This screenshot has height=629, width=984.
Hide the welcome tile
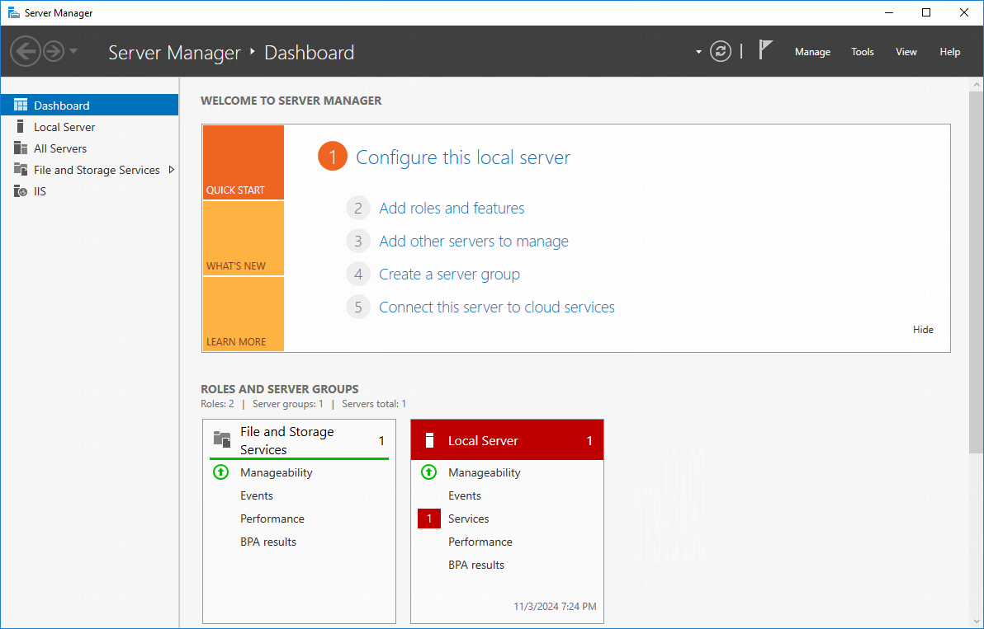[x=923, y=330]
